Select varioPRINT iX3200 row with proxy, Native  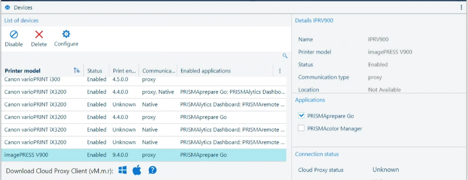(x=143, y=92)
